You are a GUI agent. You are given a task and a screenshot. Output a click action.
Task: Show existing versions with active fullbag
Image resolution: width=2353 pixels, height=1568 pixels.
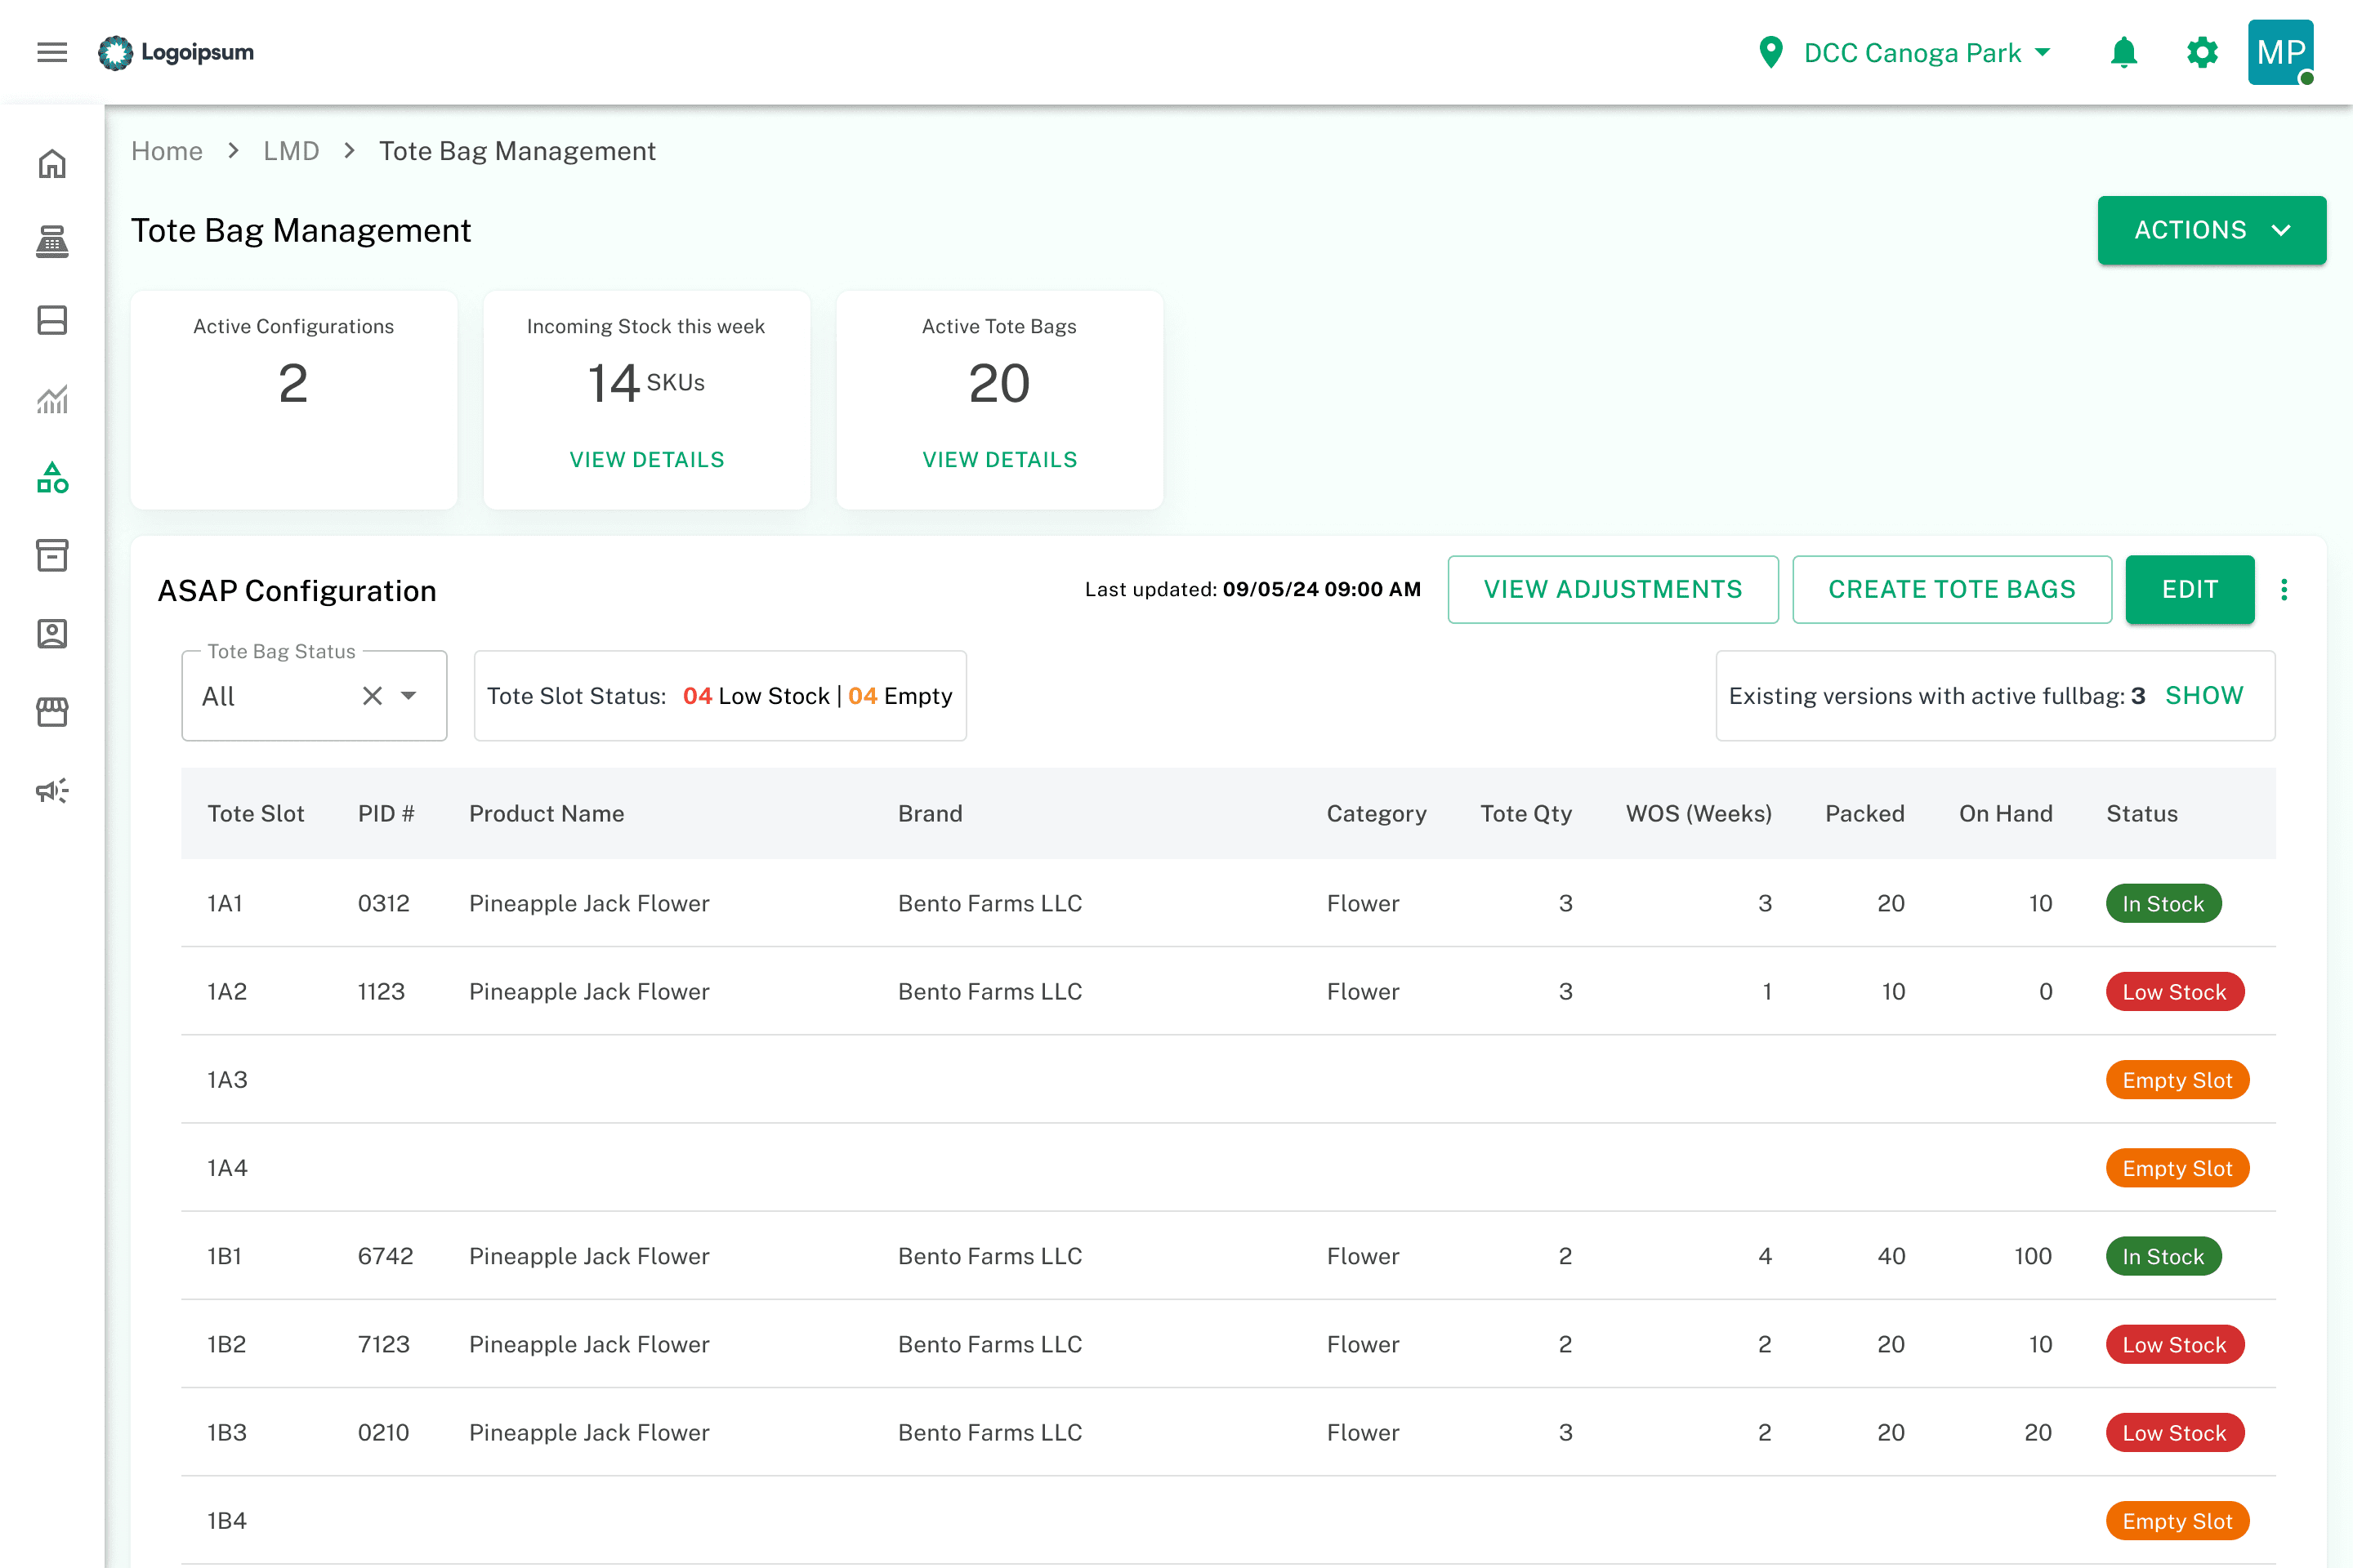pyautogui.click(x=2204, y=696)
